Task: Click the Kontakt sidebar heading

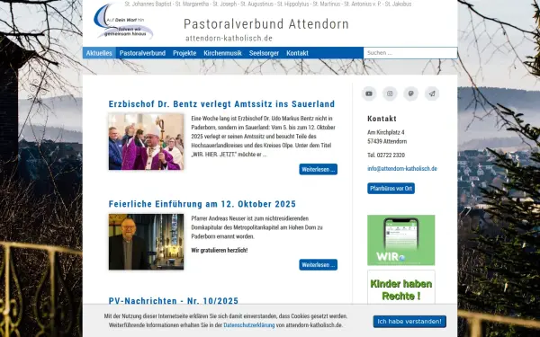Action: (x=382, y=119)
